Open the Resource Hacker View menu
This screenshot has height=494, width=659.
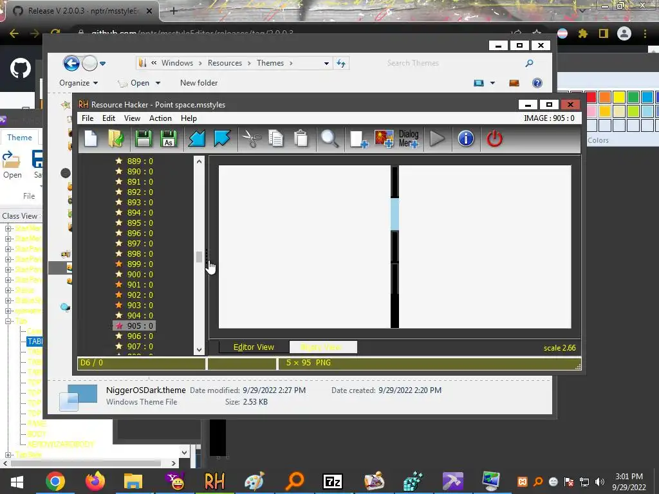click(132, 118)
